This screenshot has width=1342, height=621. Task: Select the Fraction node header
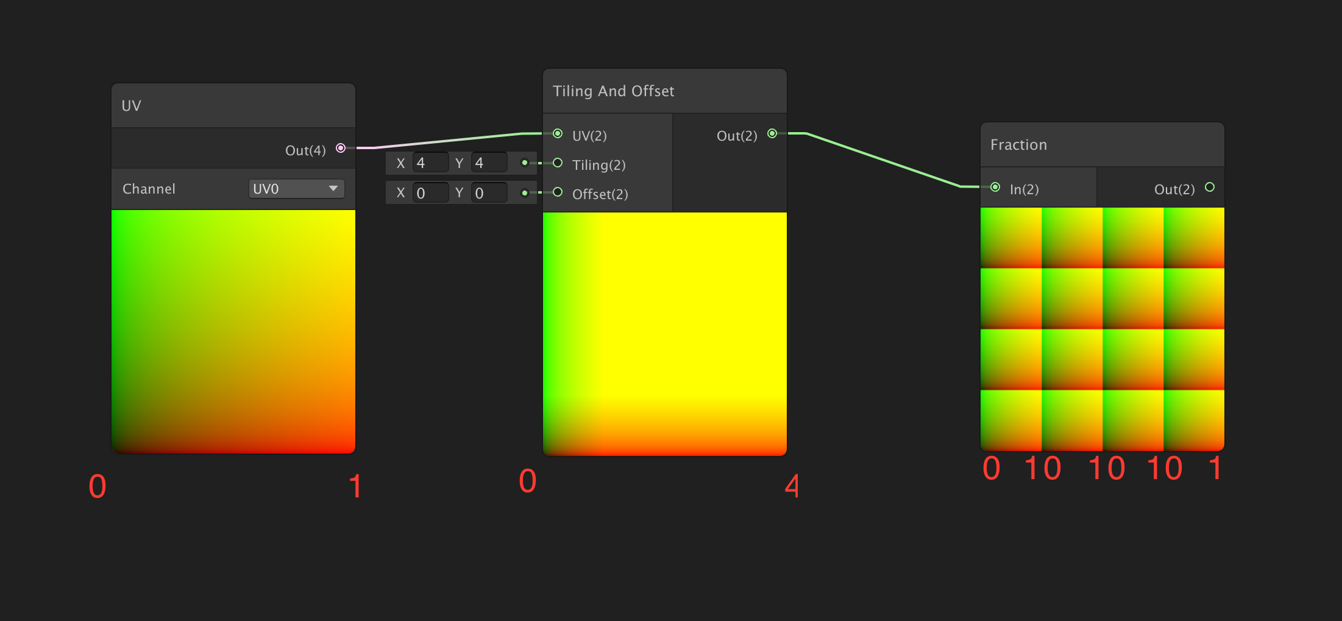pyautogui.click(x=1102, y=145)
